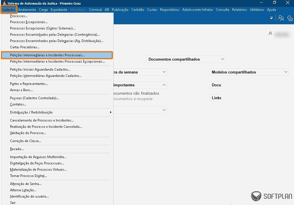Open 'ocumentos a recuperar' link
This screenshot has width=294, height=205.
pos(133,99)
